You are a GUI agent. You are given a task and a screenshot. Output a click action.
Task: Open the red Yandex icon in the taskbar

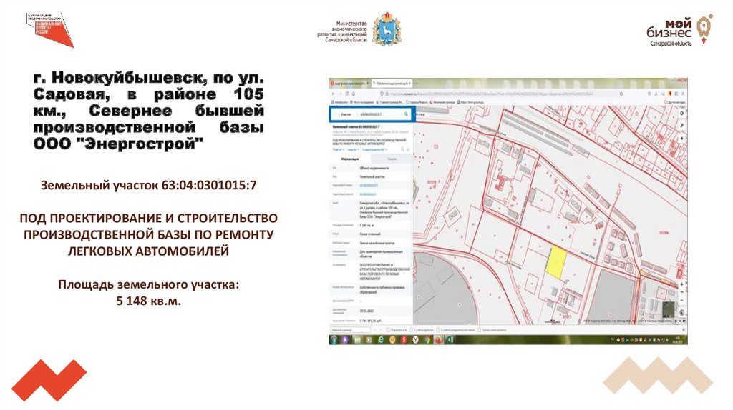tap(404, 339)
